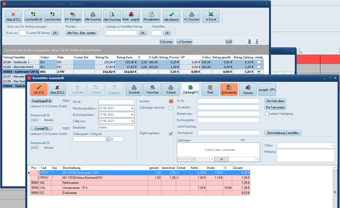Toggle the weitere Verfolgung checkbox
Viewport: 340px width, 208px height.
tap(267, 114)
